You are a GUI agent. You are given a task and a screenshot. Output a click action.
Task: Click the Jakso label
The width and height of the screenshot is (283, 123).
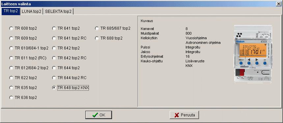pos(145,52)
